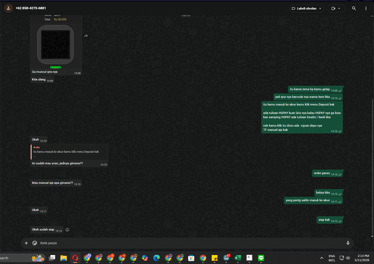Click the forward arrow beside the QR image
374x264 pixels.
pos(86,36)
